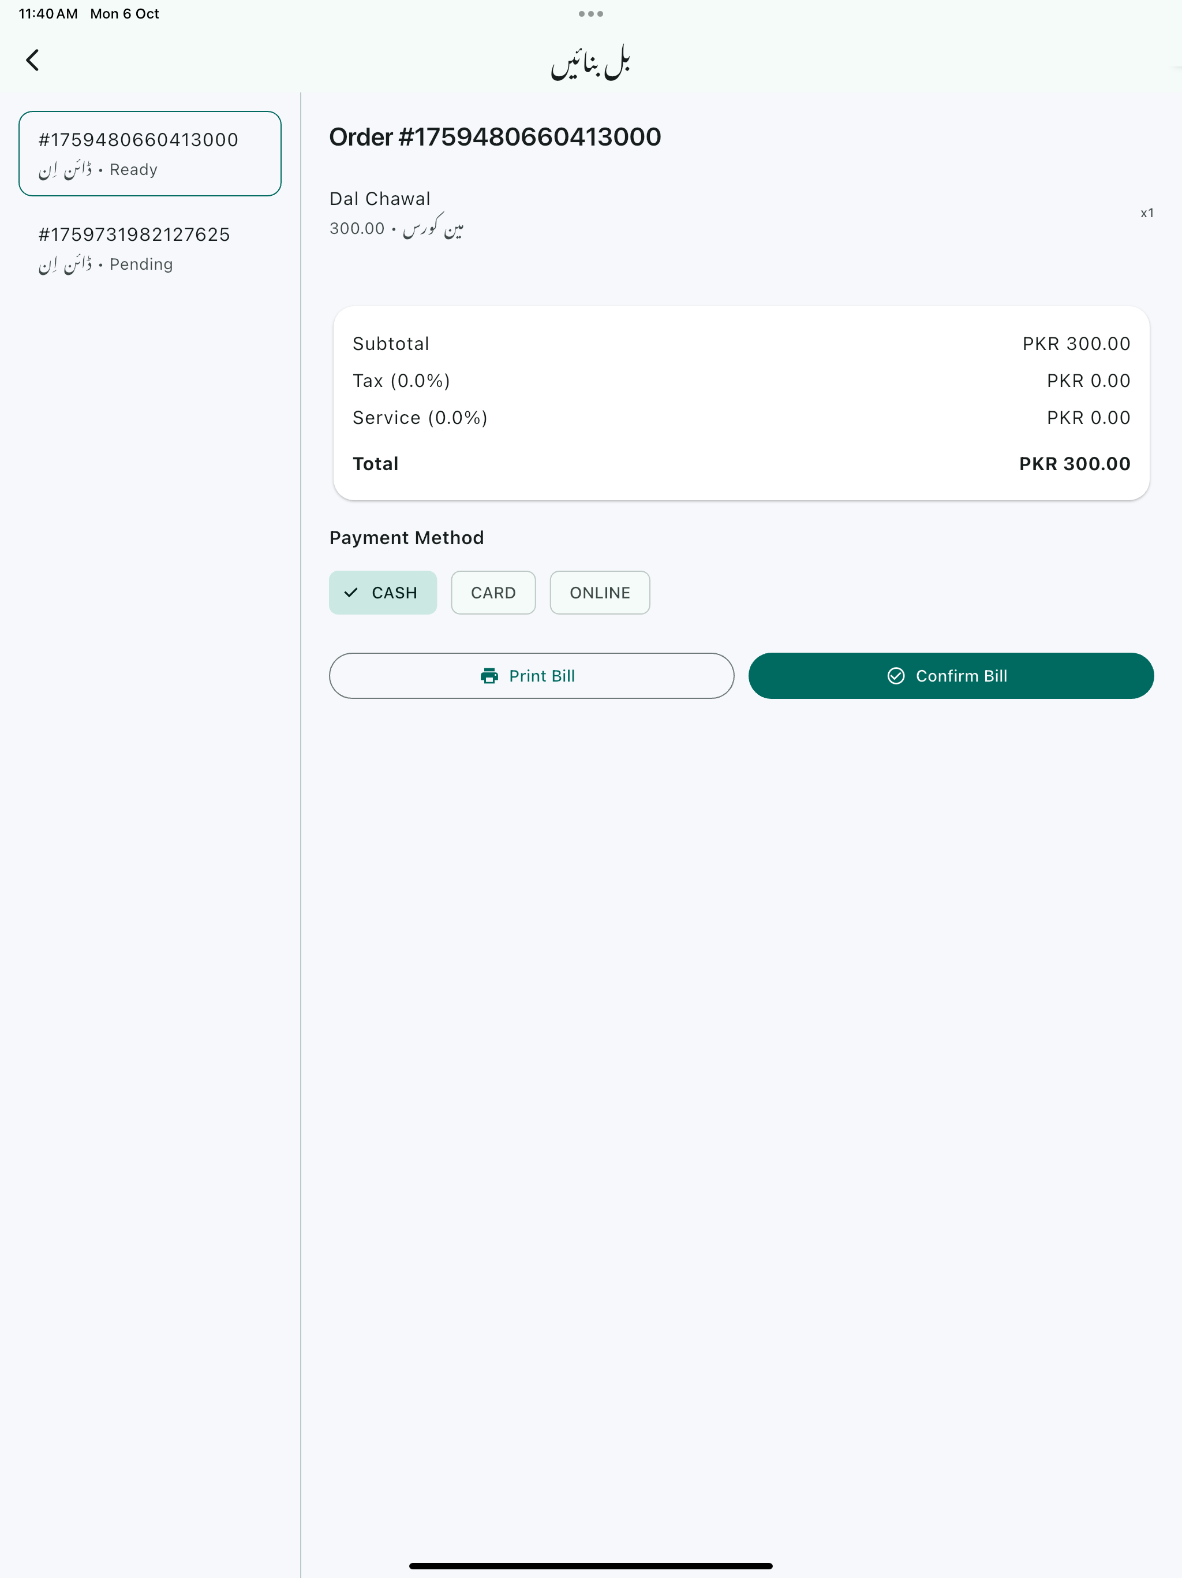Tap the three-dot multitasking icon at top
The height and width of the screenshot is (1578, 1182).
[x=591, y=13]
